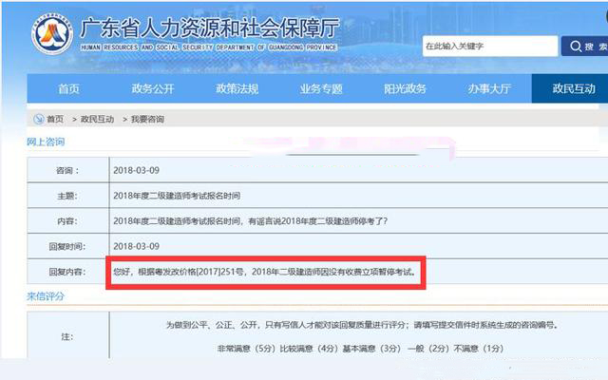
Task: Click the home icon in the breadcrumb
Action: (38, 120)
